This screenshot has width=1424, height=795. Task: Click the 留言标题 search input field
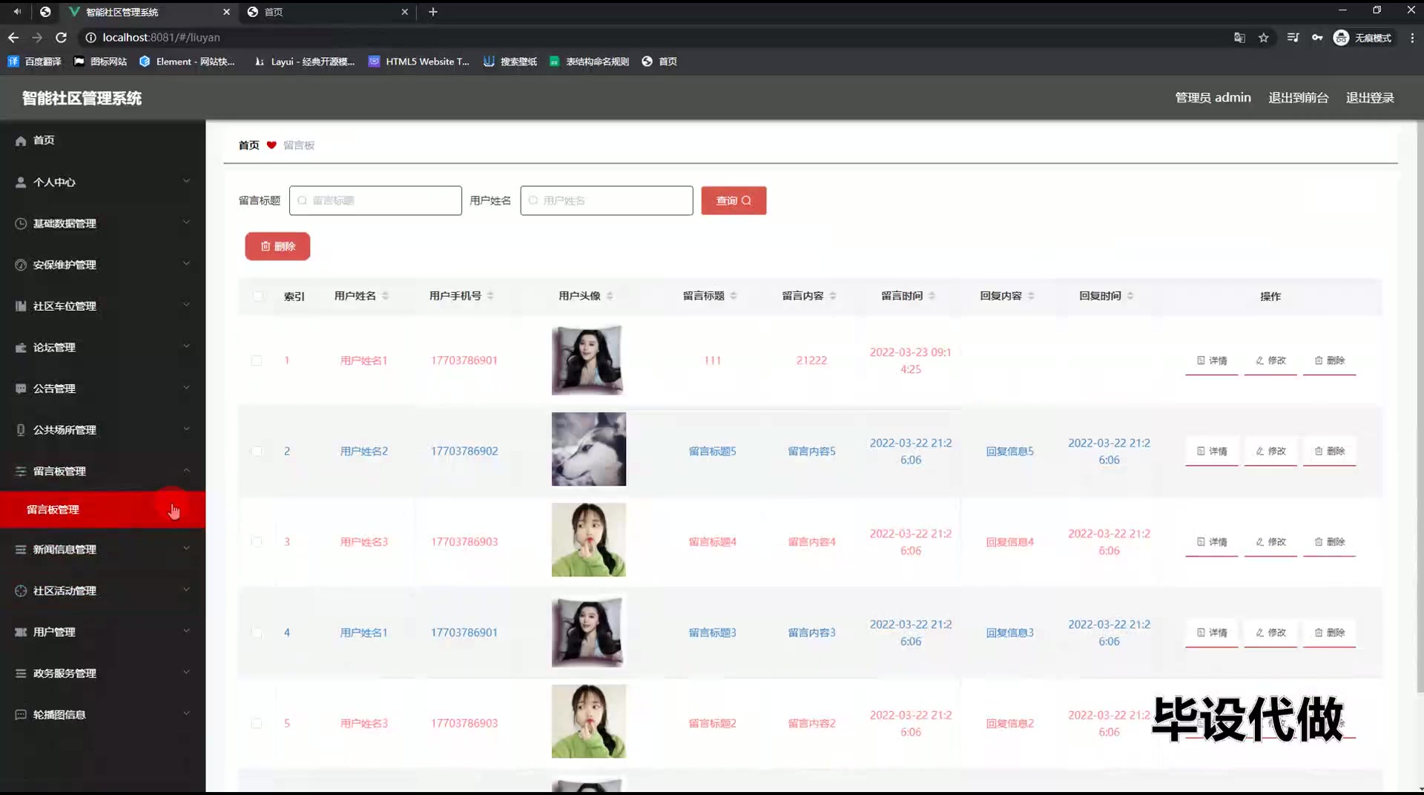tap(376, 201)
